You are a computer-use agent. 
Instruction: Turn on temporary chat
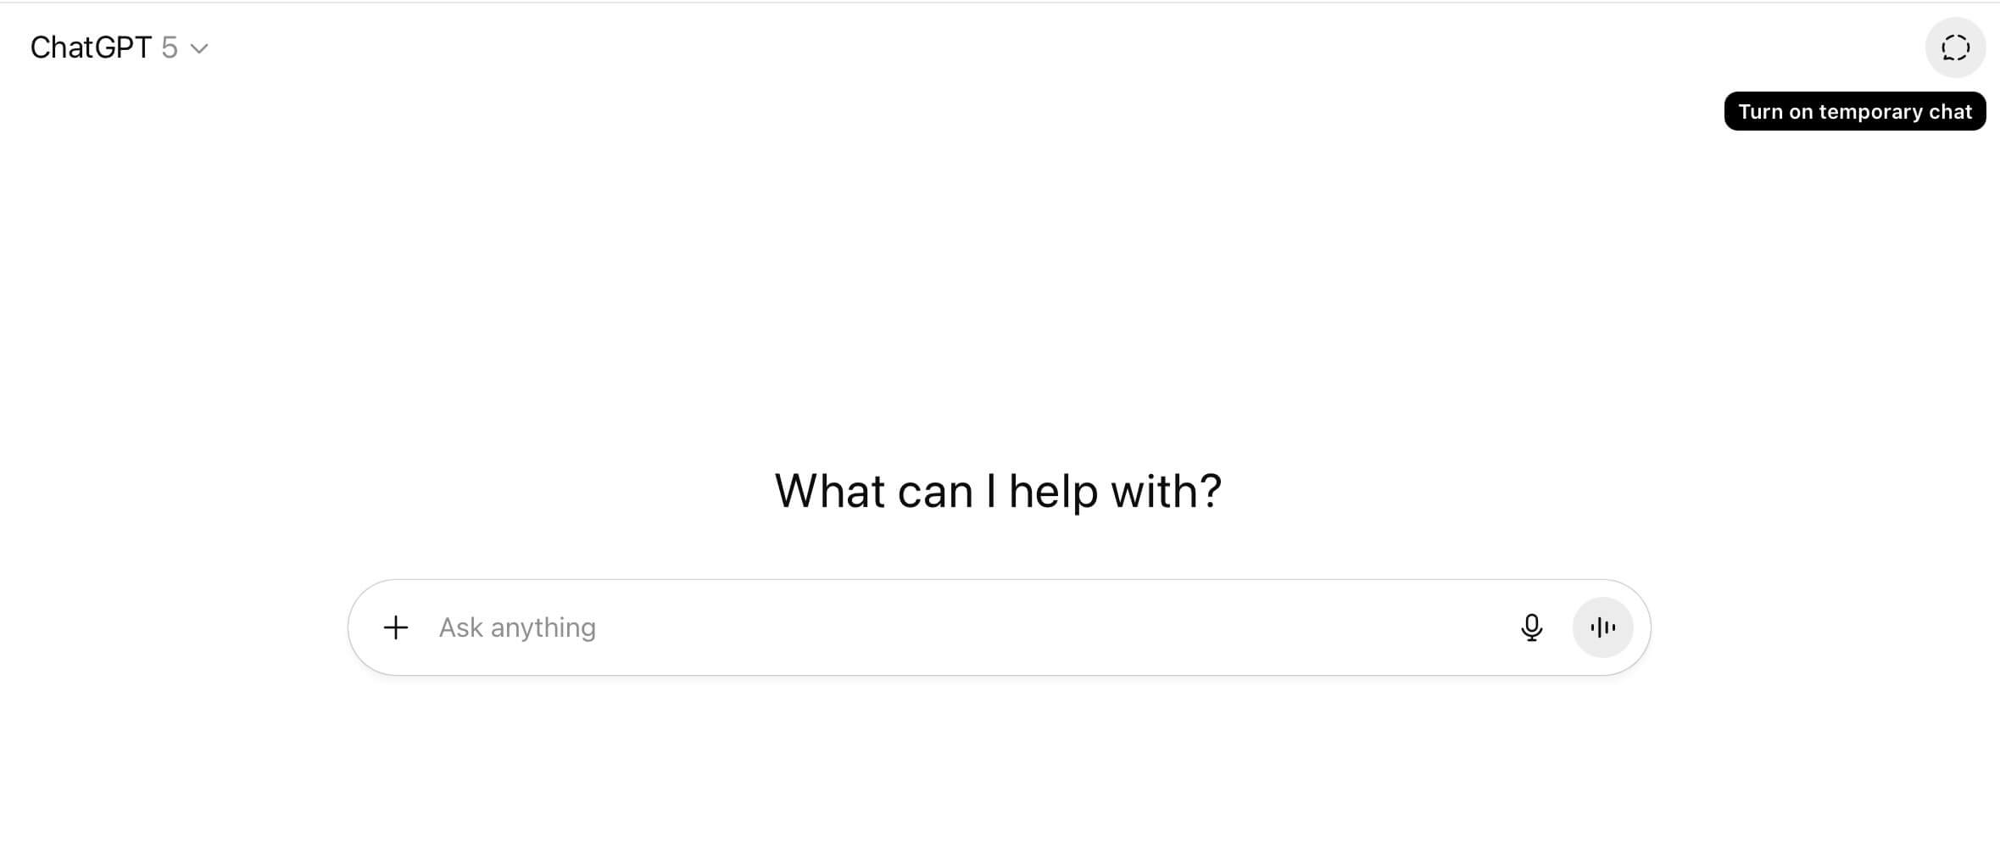tap(1955, 47)
